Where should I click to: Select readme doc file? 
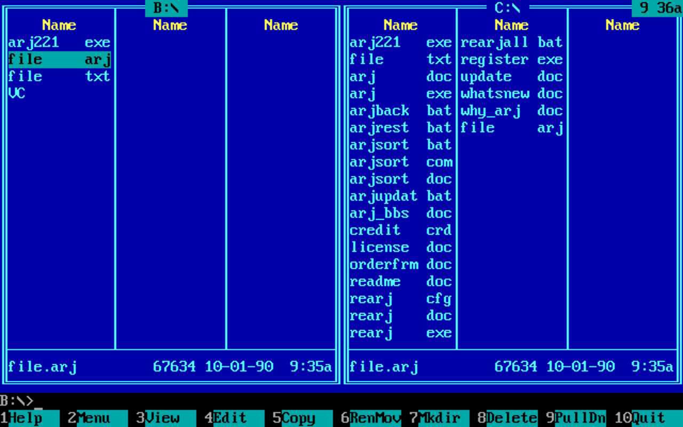(x=401, y=281)
